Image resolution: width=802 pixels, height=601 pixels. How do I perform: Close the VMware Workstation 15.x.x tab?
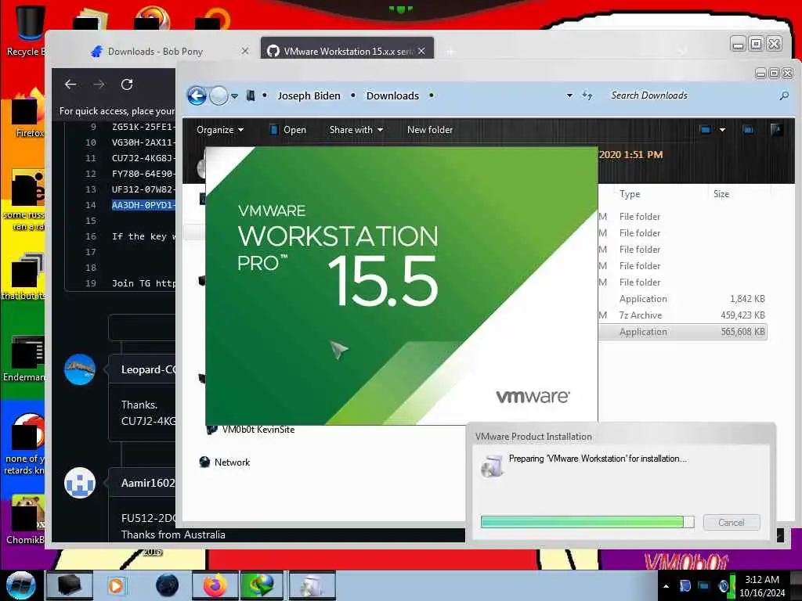[421, 51]
